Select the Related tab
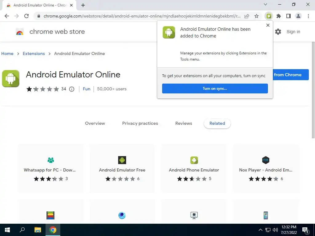This screenshot has width=315, height=236. 217,124
